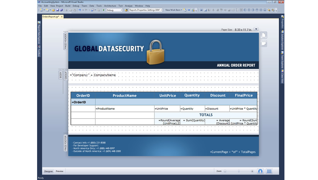Screen dimensions: 318x180
Task: Click the Bring to Front layout icon
Action: click(x=269, y=10)
